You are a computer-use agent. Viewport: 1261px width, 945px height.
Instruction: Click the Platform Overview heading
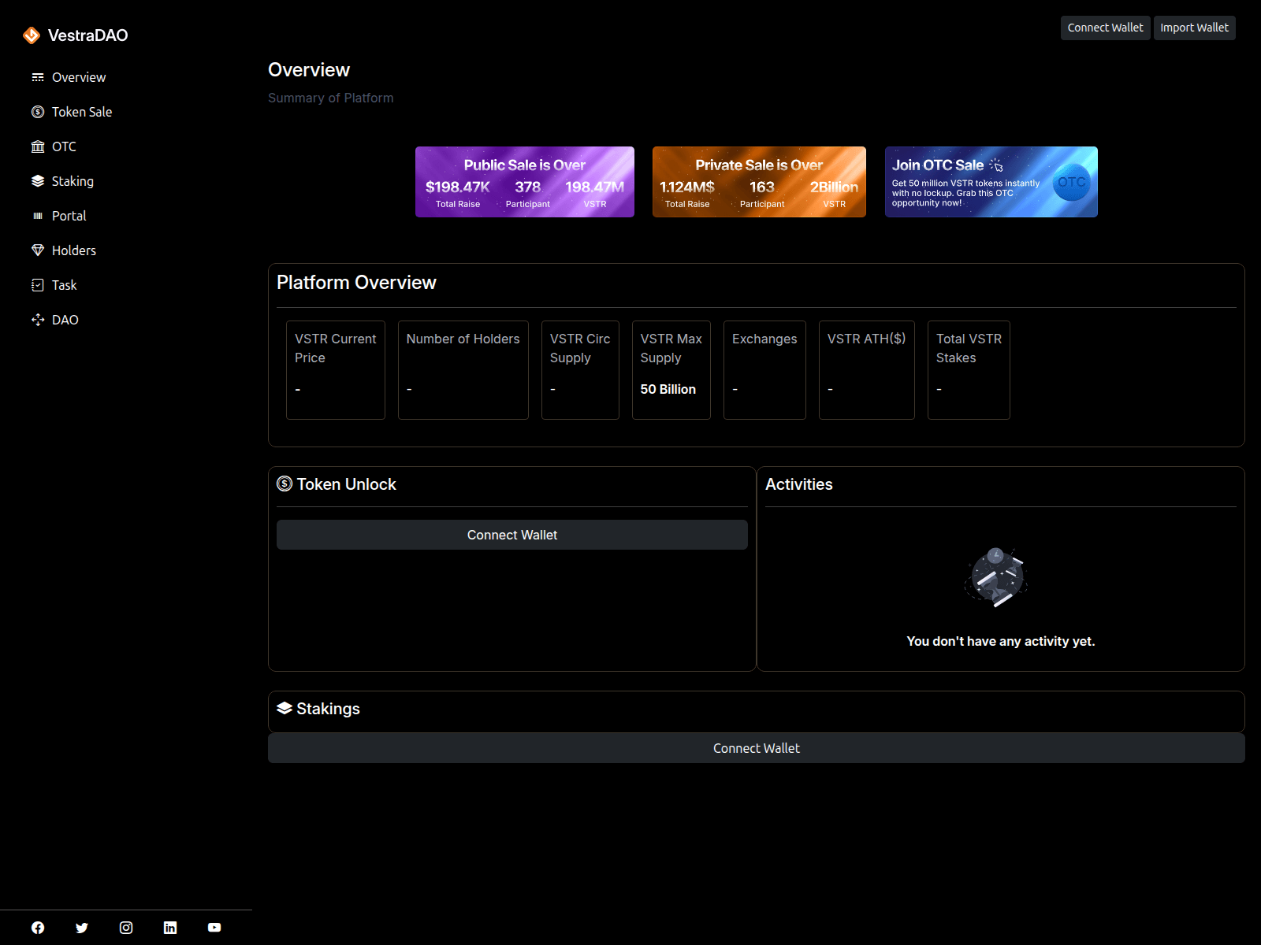click(356, 283)
